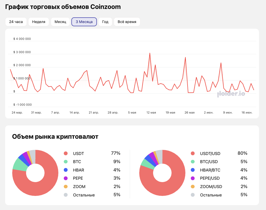Click the $ 4 000 000 axis label
Image resolution: width=266 pixels, height=210 pixels.
(x=22, y=39)
